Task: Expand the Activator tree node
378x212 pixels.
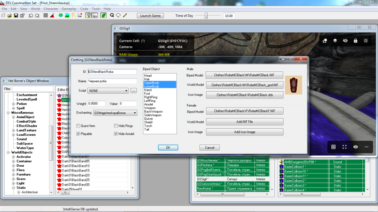Action: (14, 157)
